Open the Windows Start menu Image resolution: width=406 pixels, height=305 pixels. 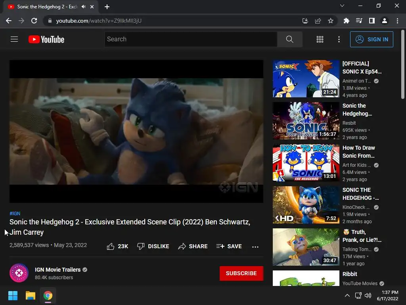click(13, 295)
